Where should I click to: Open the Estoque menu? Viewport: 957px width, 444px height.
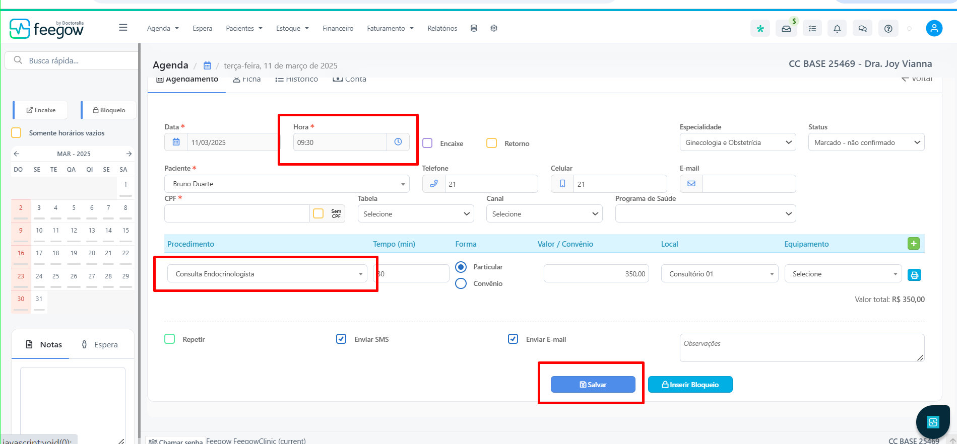point(292,28)
